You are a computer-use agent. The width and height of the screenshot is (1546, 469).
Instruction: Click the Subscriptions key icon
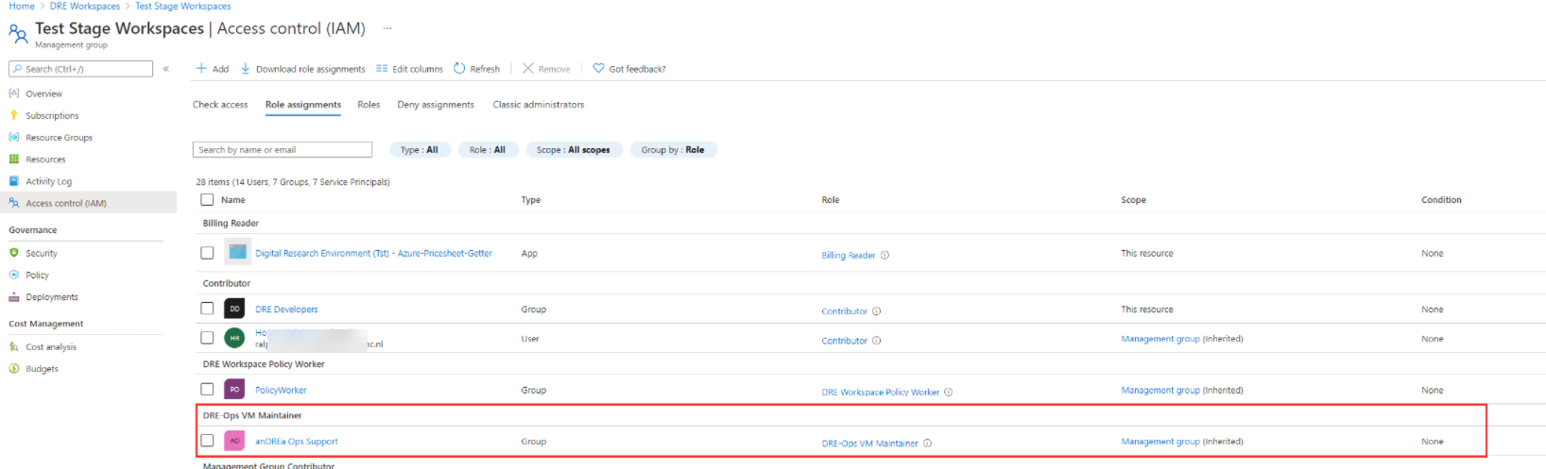click(14, 115)
